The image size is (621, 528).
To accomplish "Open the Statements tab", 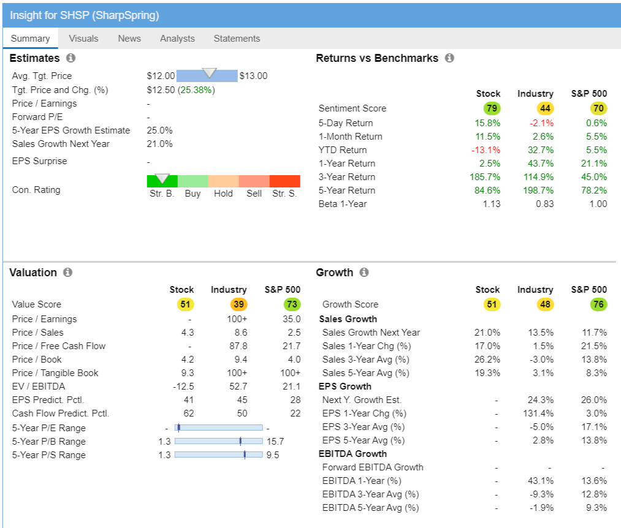I will [x=237, y=38].
